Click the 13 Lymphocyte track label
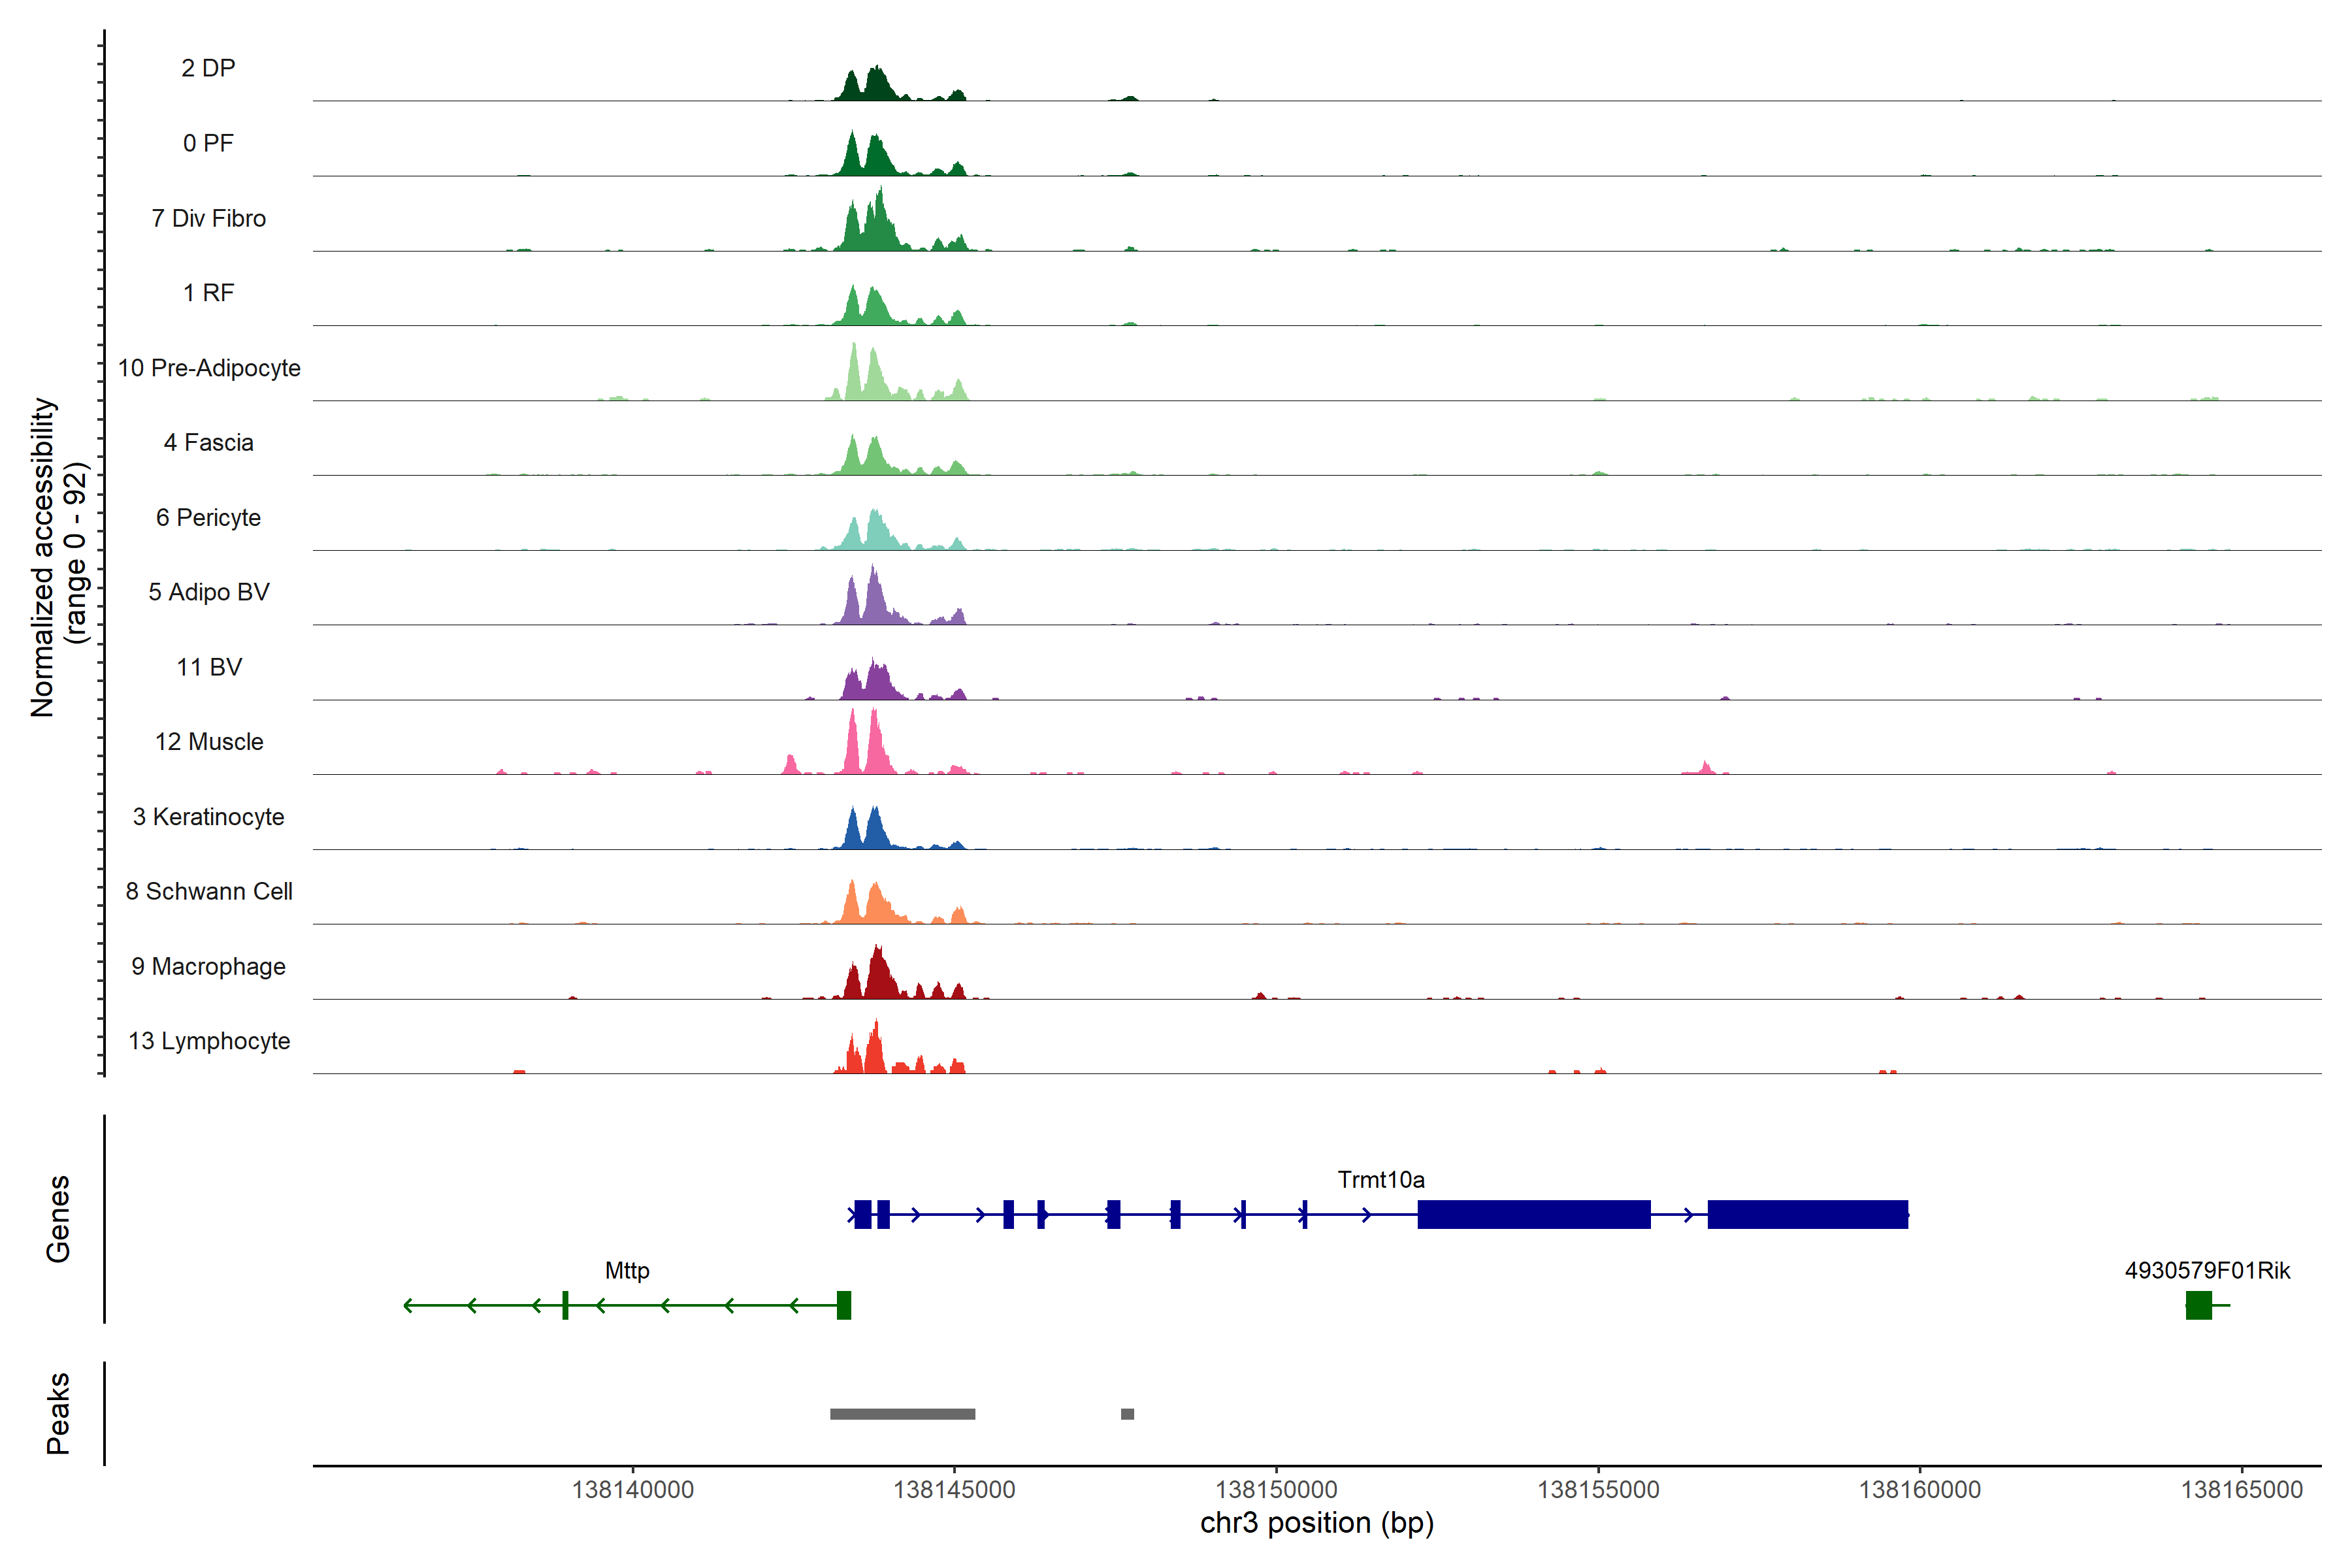2352x1568 pixels. click(x=209, y=1041)
